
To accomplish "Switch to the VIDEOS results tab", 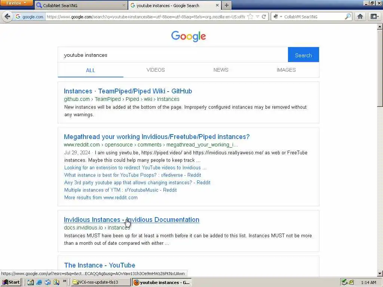I will [x=156, y=70].
